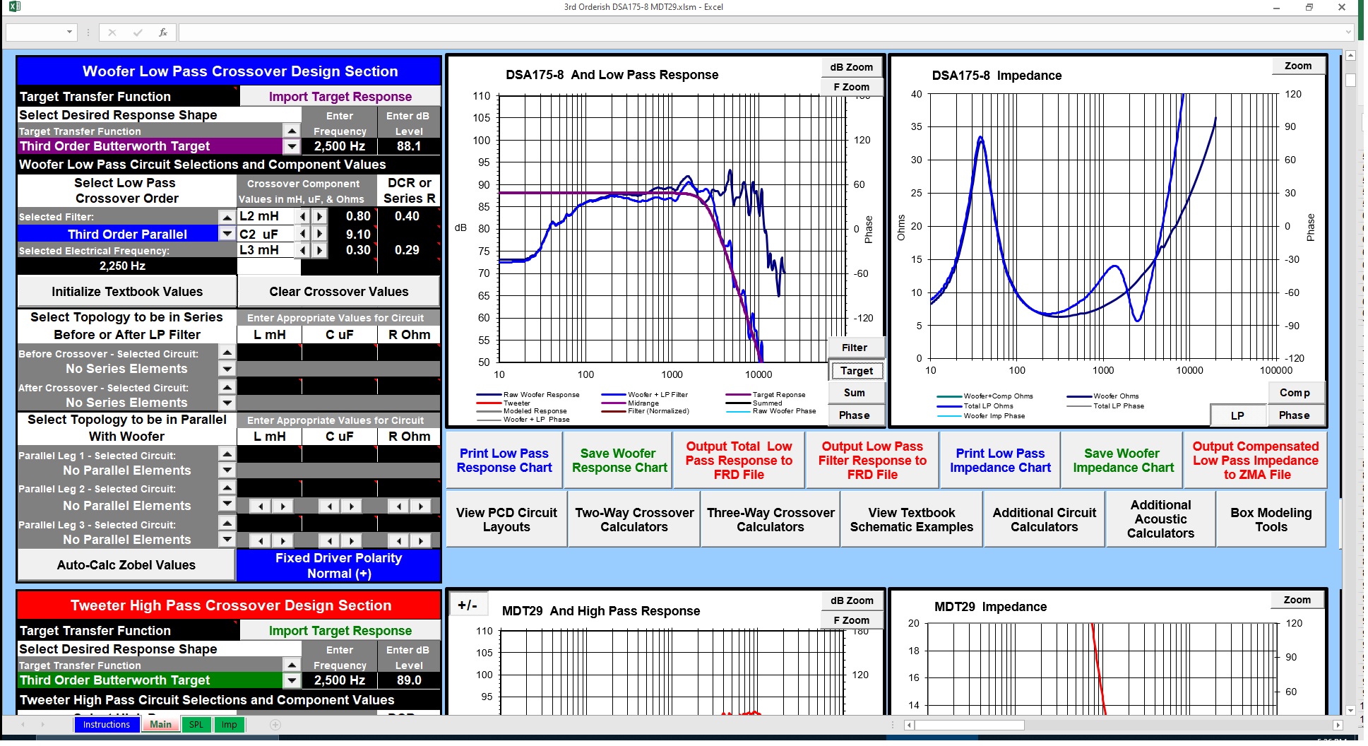Open After Crossover No Series Elements dropdown
Viewport: 1368px width, 746px height.
click(227, 403)
